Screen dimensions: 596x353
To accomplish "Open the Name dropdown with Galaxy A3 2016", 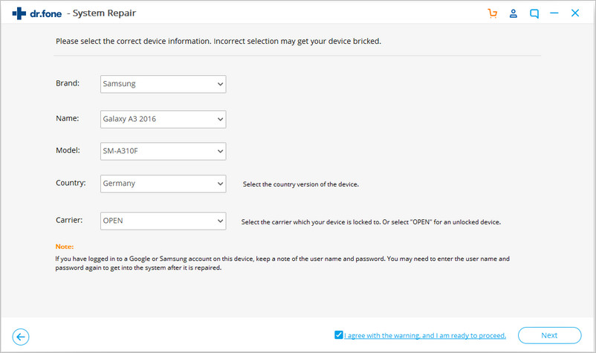I will (163, 119).
